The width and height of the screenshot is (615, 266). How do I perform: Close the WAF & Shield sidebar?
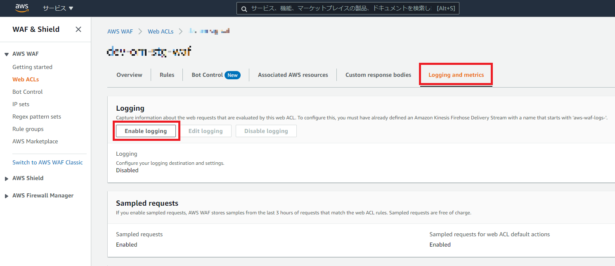(78, 29)
